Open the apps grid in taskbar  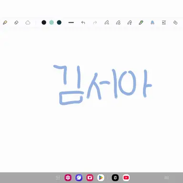(58, 178)
